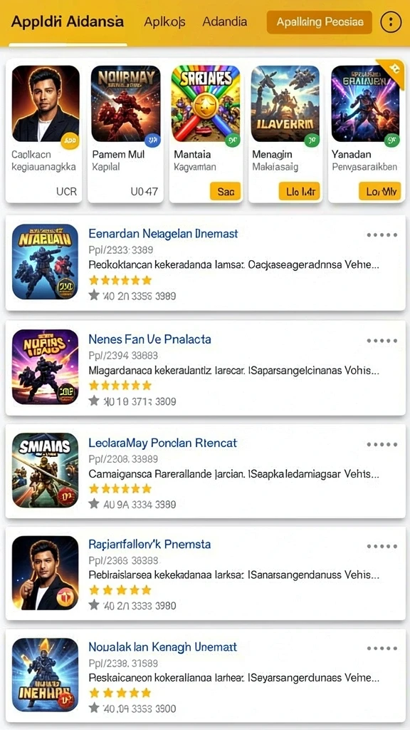Tap the yellow button under Menagim
The image size is (410, 730).
coord(300,191)
